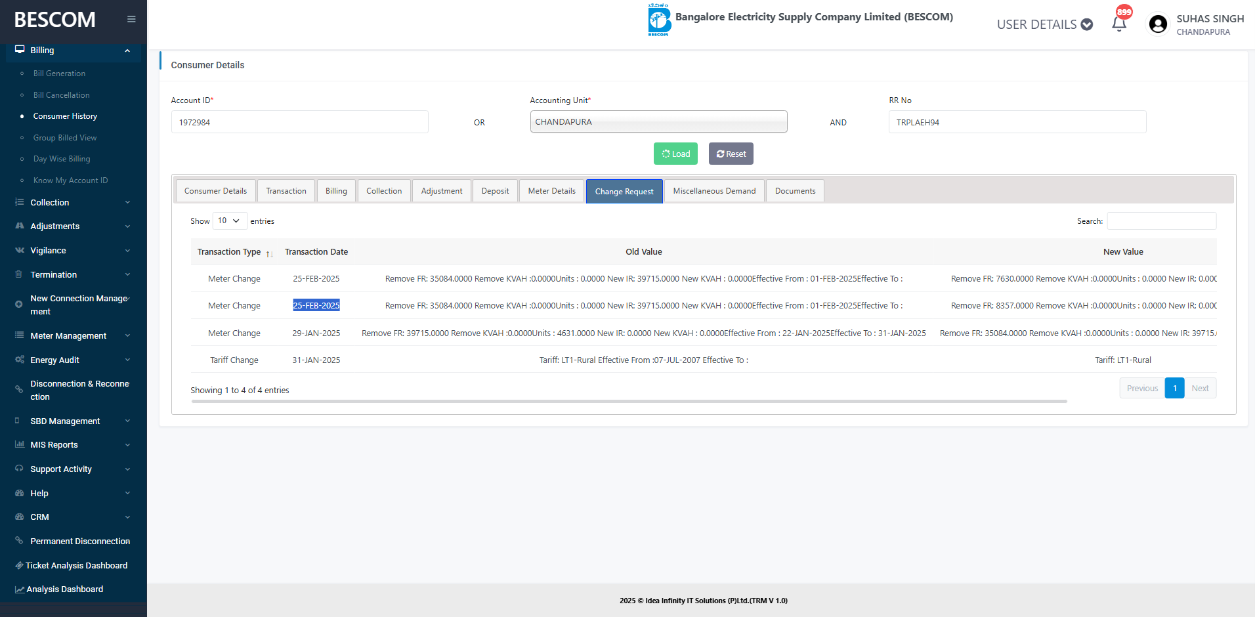Screen dimensions: 1255x617
Task: Click the Help icon in sidebar
Action: point(20,493)
